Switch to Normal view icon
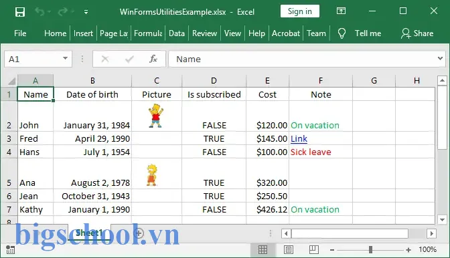This screenshot has height=258, width=450. [262, 250]
